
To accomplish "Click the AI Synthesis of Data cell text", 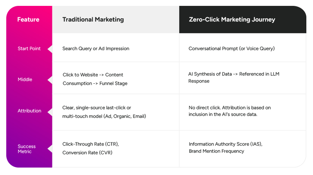I will [x=234, y=74].
